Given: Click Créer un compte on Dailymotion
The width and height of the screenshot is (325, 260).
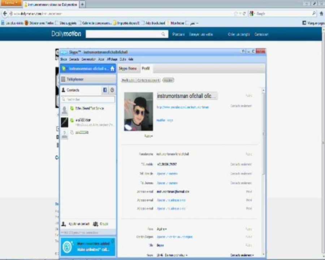Looking at the screenshot, I should click(x=239, y=34).
